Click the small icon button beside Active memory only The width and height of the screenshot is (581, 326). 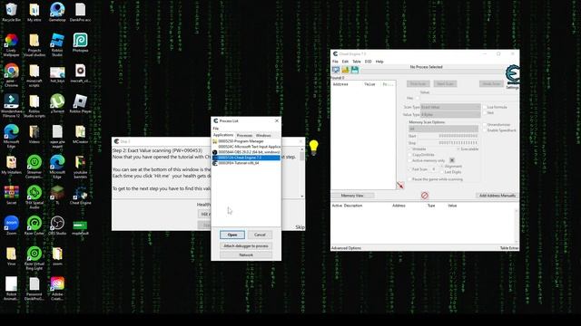click(452, 160)
